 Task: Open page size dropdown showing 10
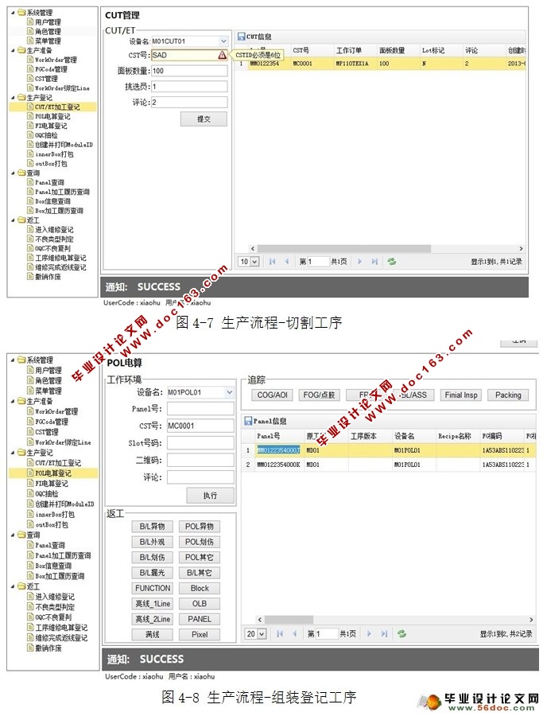click(x=254, y=262)
